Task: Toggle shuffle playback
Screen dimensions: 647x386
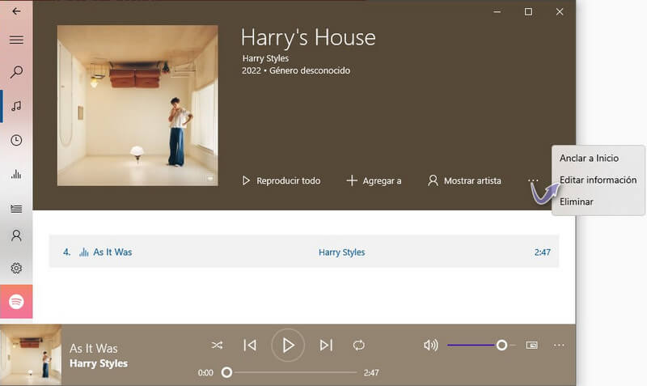Action: point(217,345)
